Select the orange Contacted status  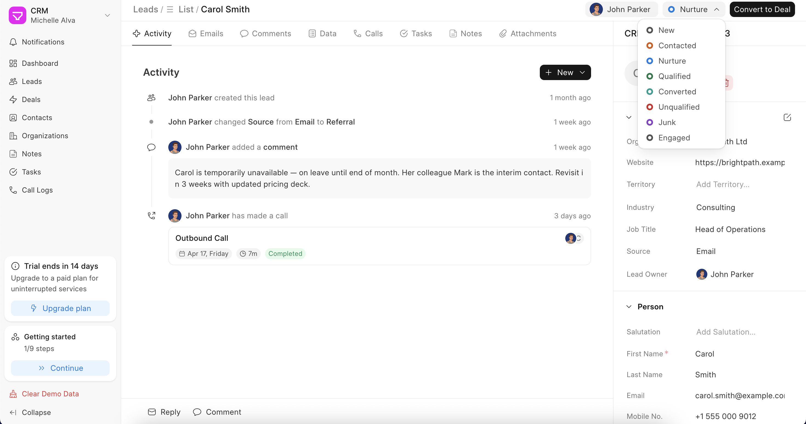click(677, 46)
